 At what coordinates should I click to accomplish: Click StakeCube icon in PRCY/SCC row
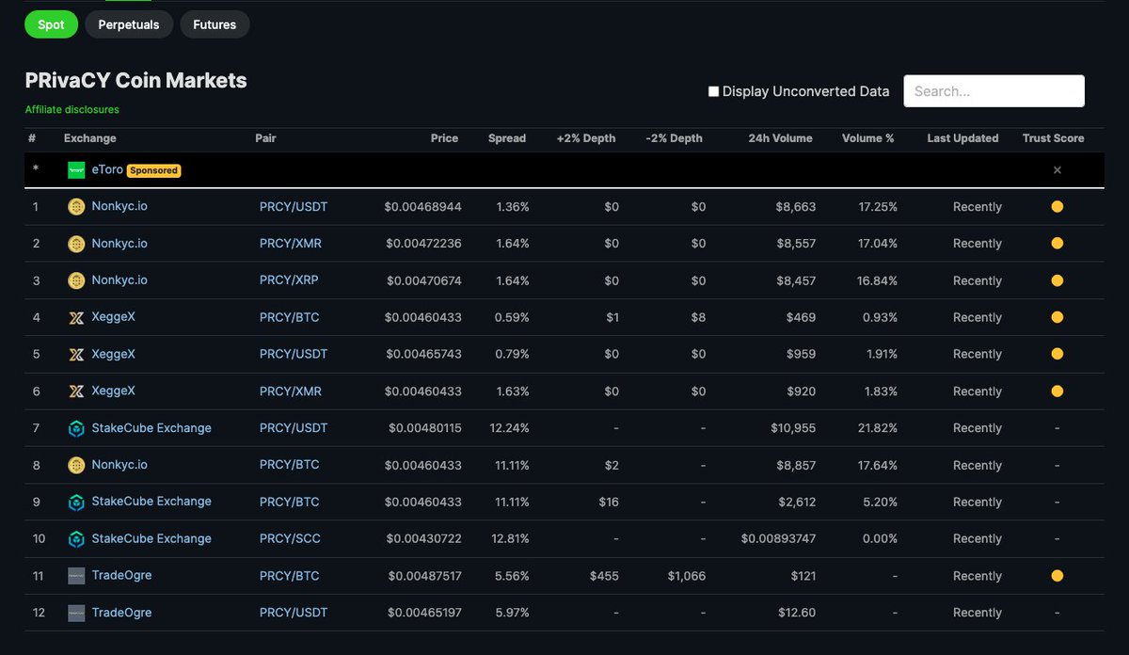(x=76, y=539)
